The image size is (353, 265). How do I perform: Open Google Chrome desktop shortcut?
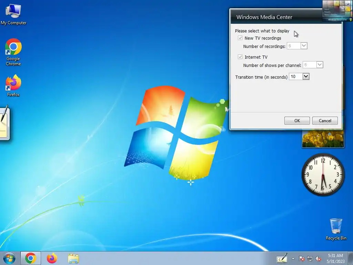tap(13, 52)
